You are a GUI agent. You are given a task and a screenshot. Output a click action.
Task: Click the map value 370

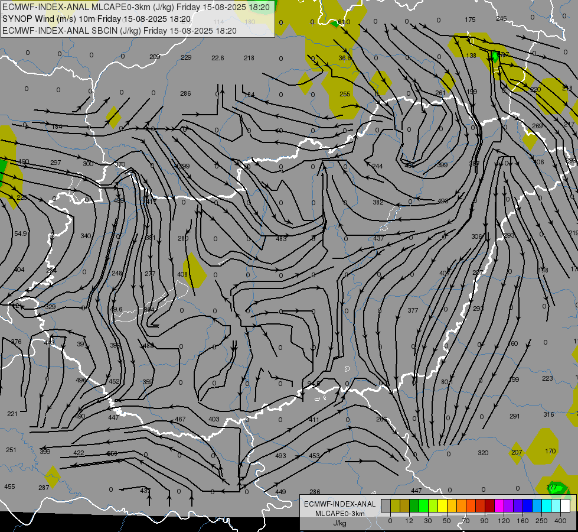coord(120,165)
